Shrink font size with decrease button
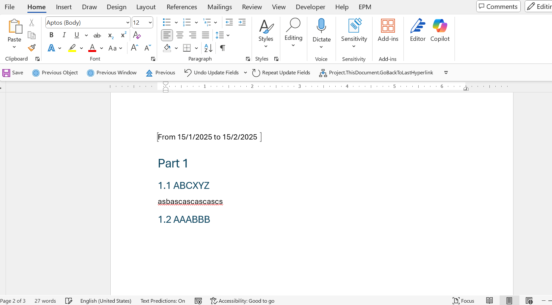 click(148, 48)
